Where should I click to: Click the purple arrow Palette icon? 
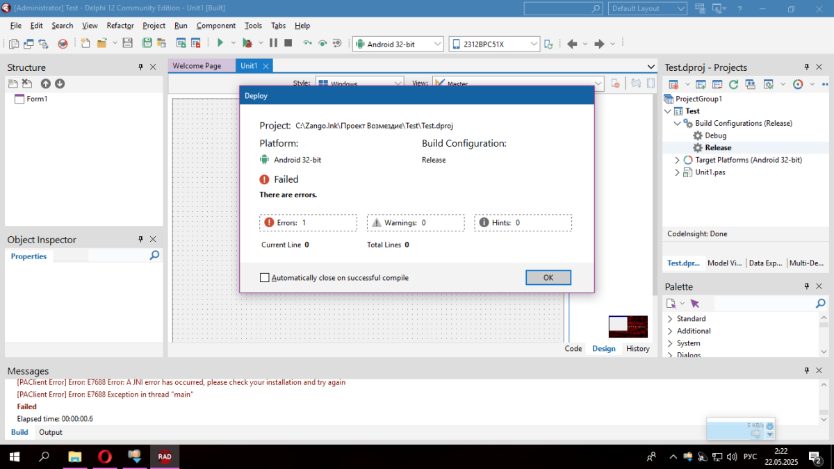(x=695, y=304)
